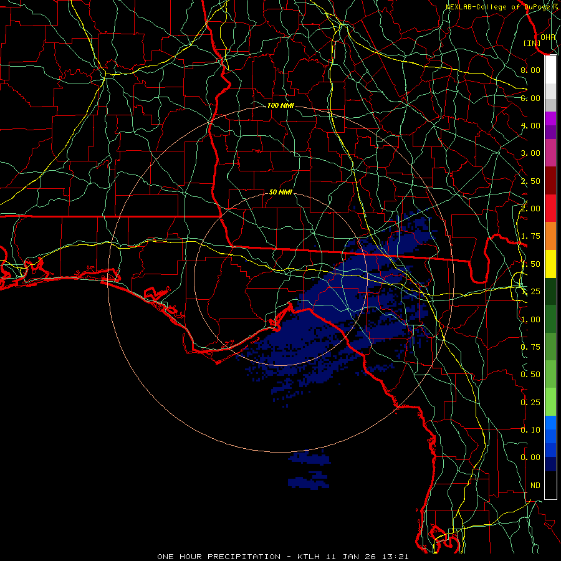
Task: Click the 0.75 legend value
Action: 530,347
